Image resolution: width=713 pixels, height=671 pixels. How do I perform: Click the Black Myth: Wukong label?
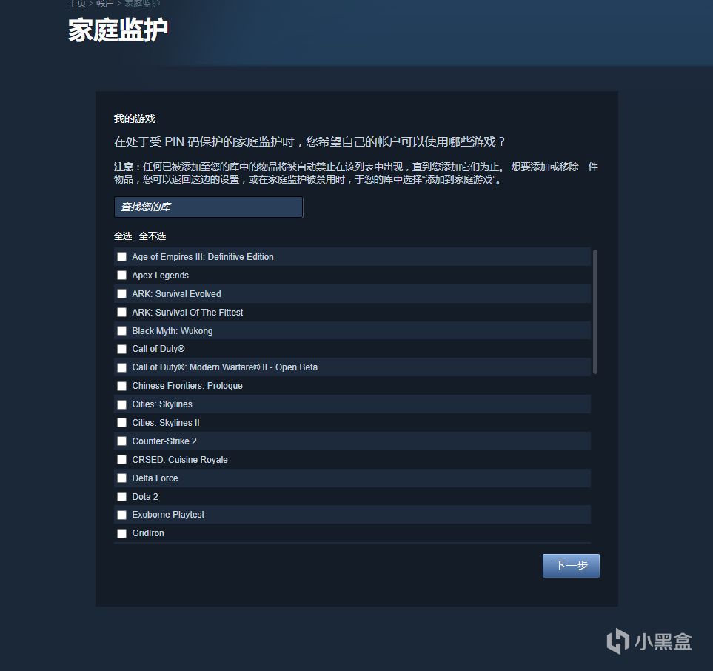173,331
